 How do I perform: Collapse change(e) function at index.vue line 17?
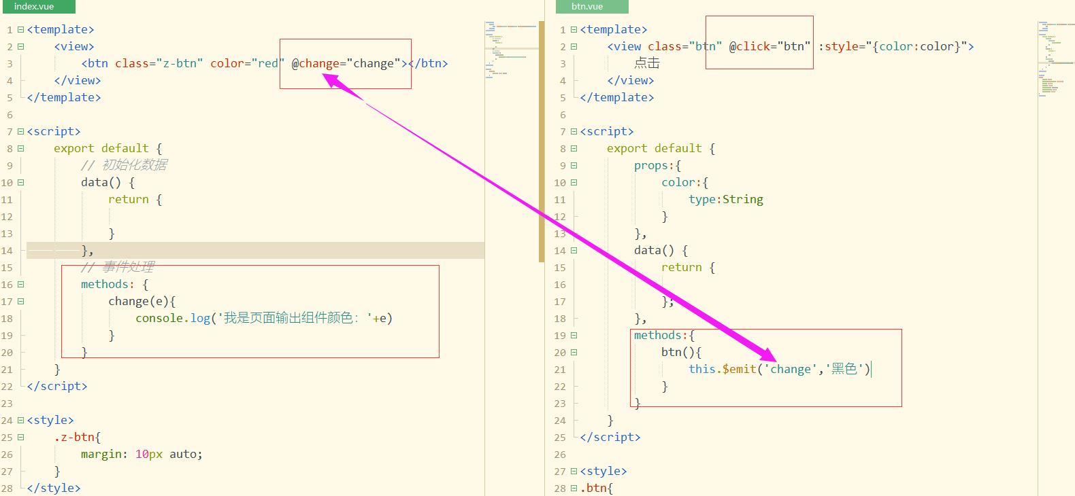(x=20, y=302)
